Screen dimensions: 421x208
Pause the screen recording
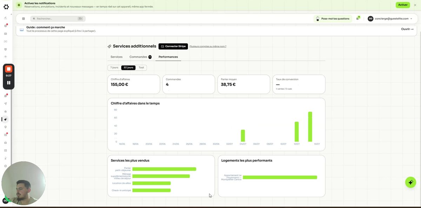tap(9, 83)
